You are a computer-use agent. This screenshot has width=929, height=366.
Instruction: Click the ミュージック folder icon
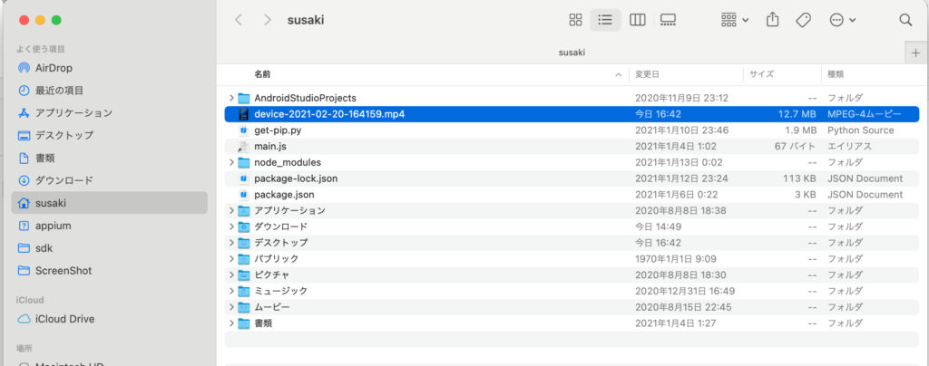[243, 291]
